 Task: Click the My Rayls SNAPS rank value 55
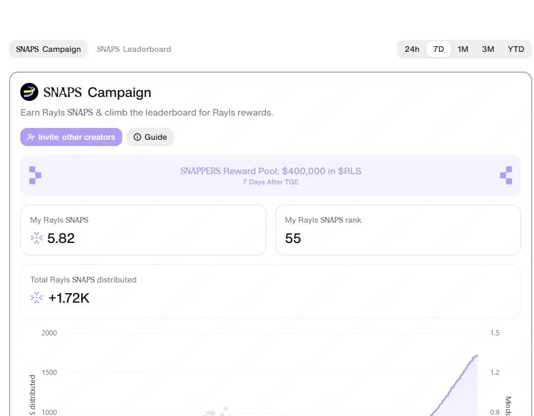tap(293, 238)
